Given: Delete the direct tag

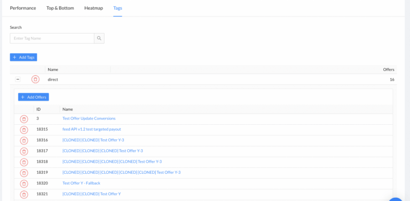Looking at the screenshot, I should pos(35,79).
